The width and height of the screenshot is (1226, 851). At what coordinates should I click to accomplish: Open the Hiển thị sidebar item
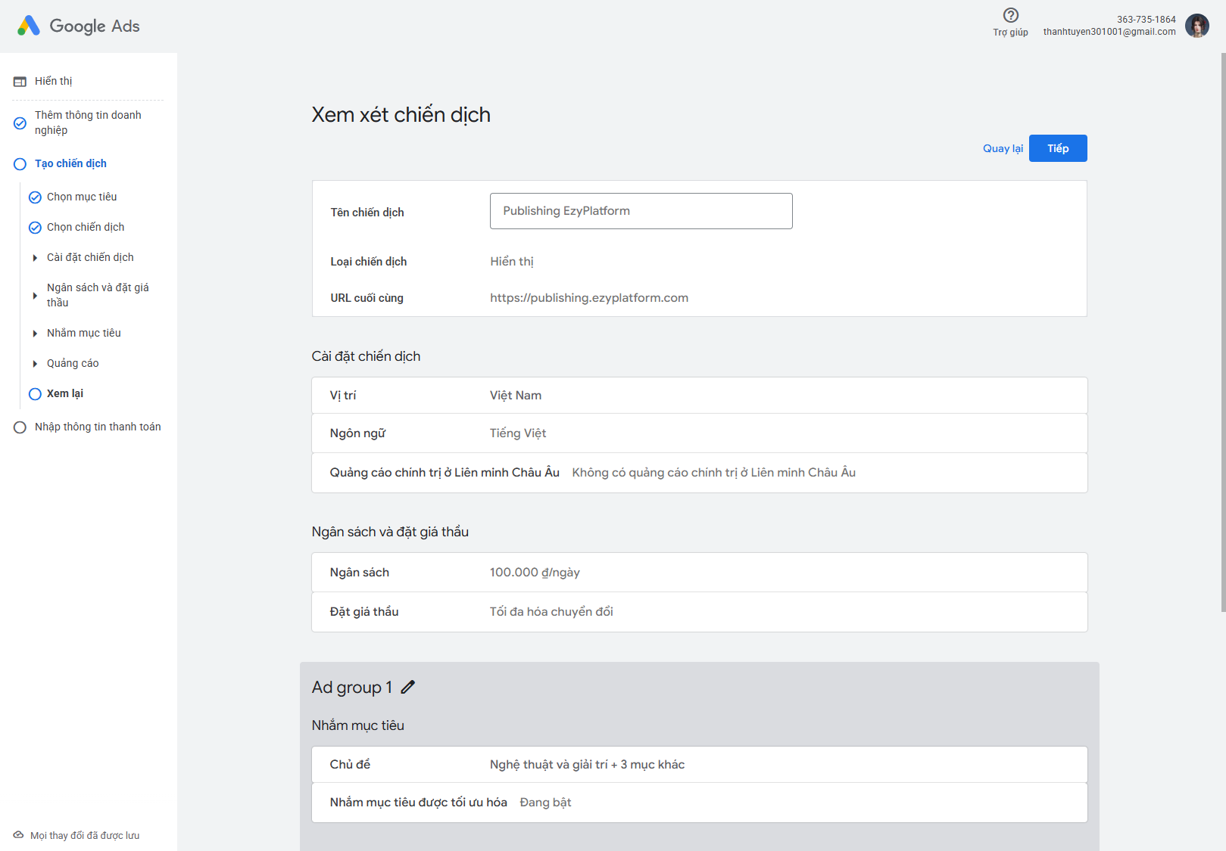53,81
